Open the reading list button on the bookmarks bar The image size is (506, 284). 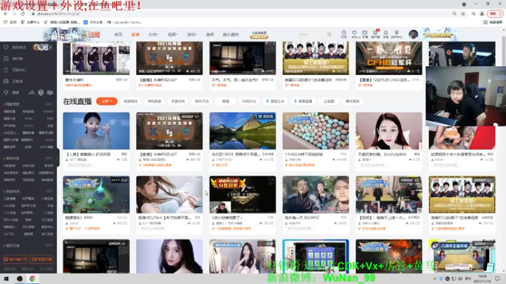(x=493, y=22)
